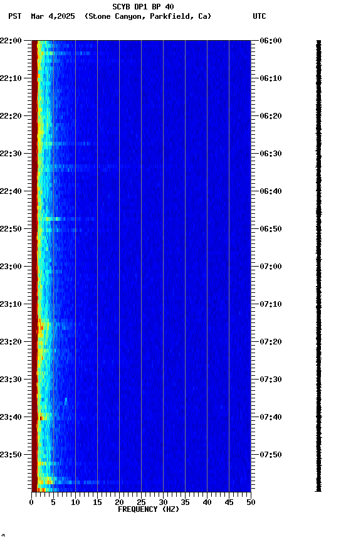This screenshot has height=542, width=346.
Task: Click the frequency axis label 45
Action: 229,502
